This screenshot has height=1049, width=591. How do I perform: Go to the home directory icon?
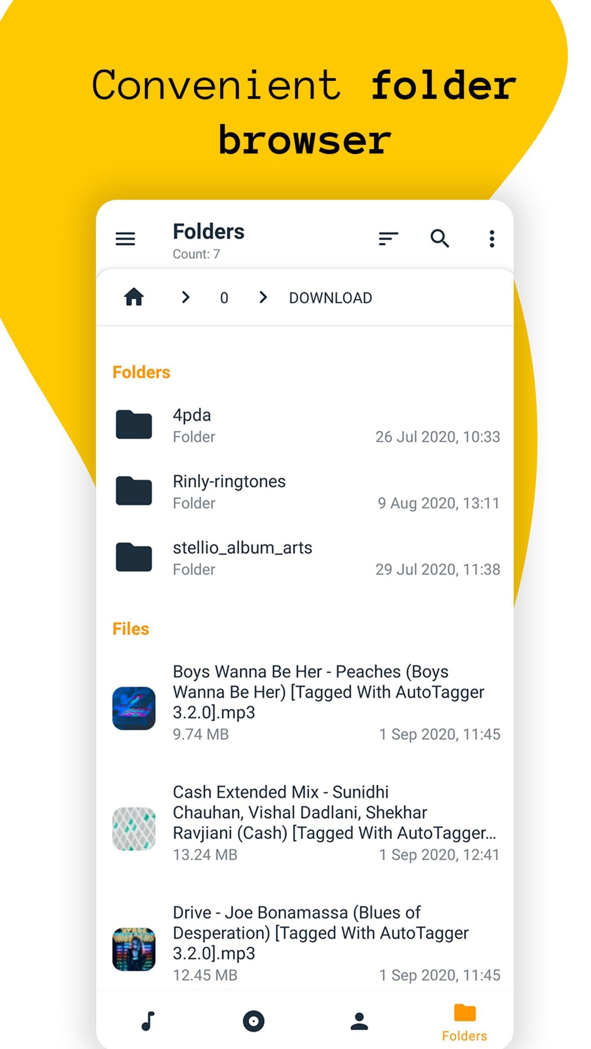134,297
